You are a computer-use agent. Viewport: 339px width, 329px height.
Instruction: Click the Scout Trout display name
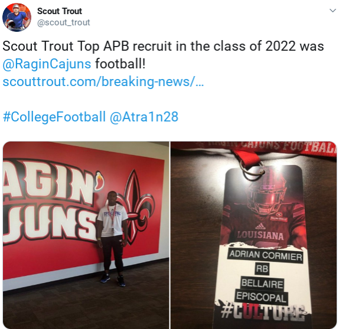pos(60,11)
